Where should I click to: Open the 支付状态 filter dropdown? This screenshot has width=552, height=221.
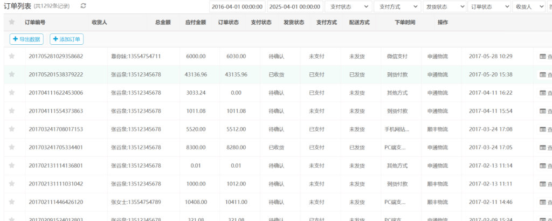[348, 6]
